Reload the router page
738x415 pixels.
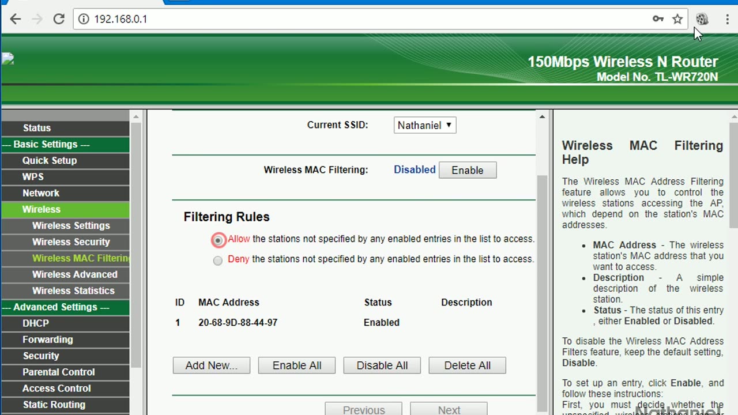pos(59,19)
